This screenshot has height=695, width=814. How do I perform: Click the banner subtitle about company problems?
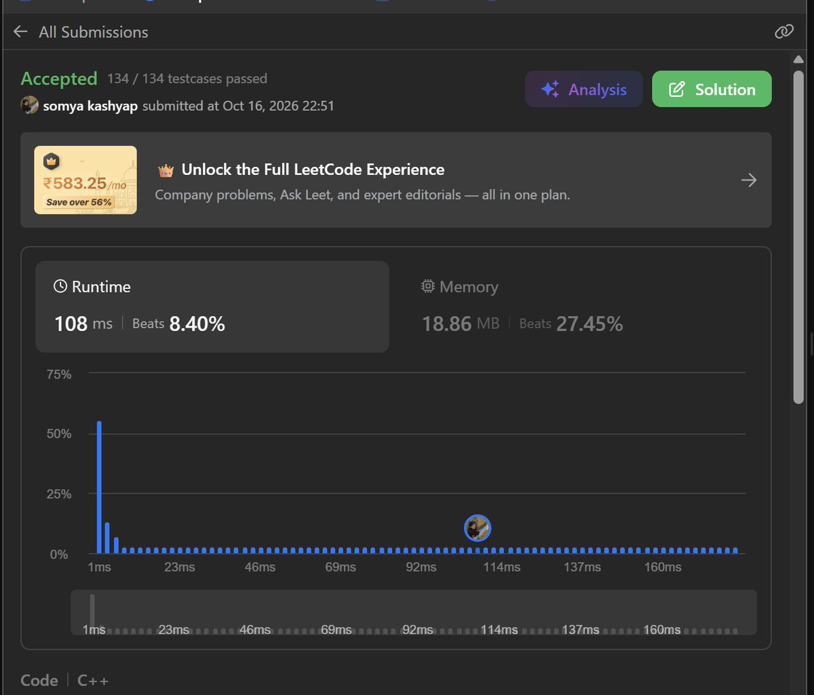[x=362, y=195]
